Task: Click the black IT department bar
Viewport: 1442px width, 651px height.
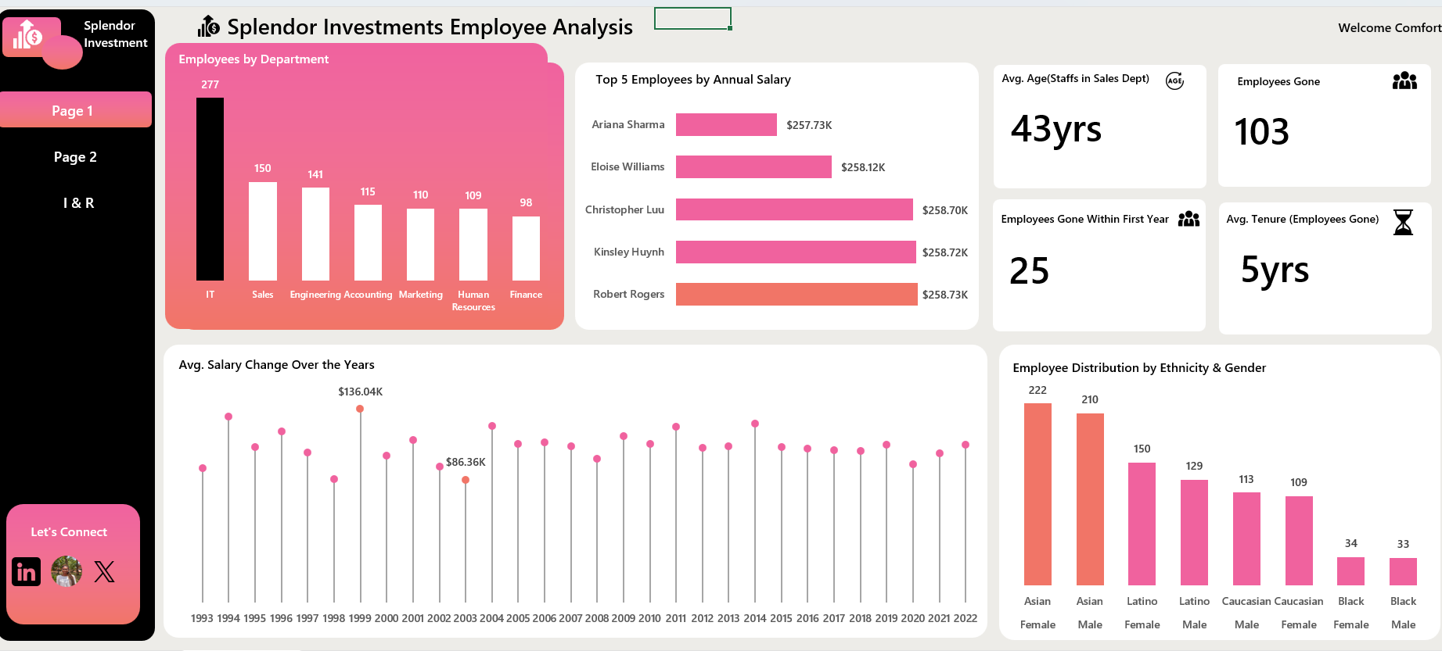Action: coord(210,189)
